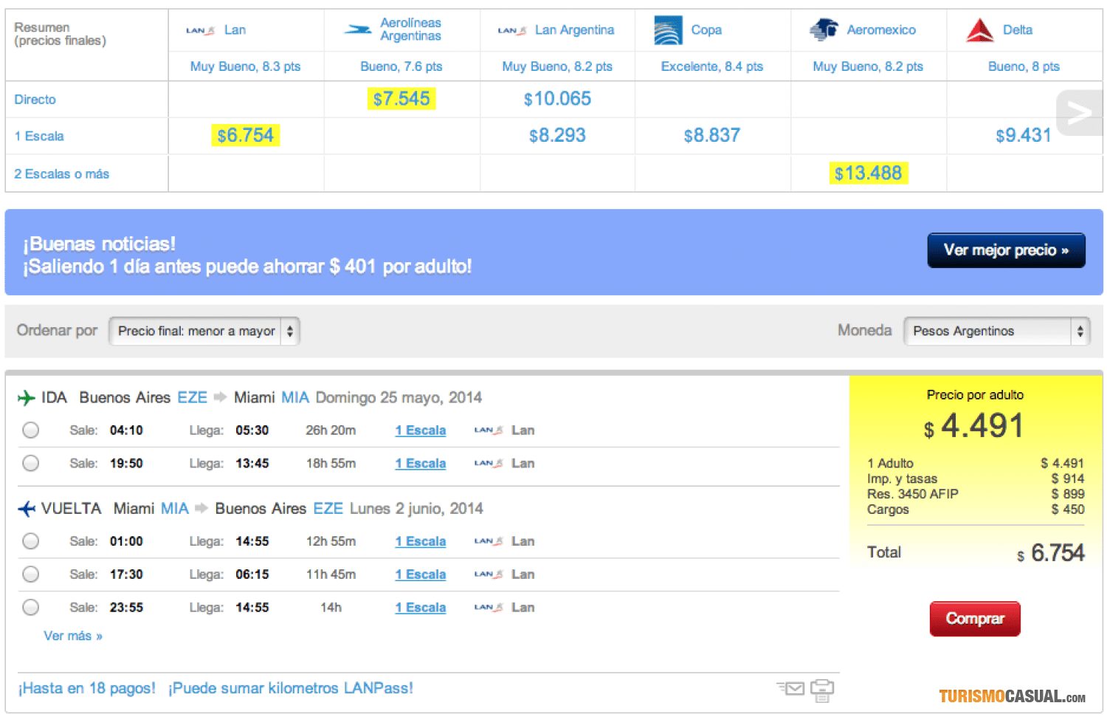This screenshot has width=1107, height=717.
Task: Click Puede sumar kilometros LANPass link
Action: click(x=291, y=688)
